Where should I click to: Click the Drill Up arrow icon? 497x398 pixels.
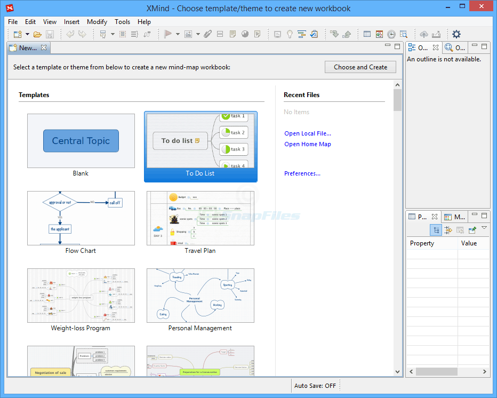tap(347, 34)
